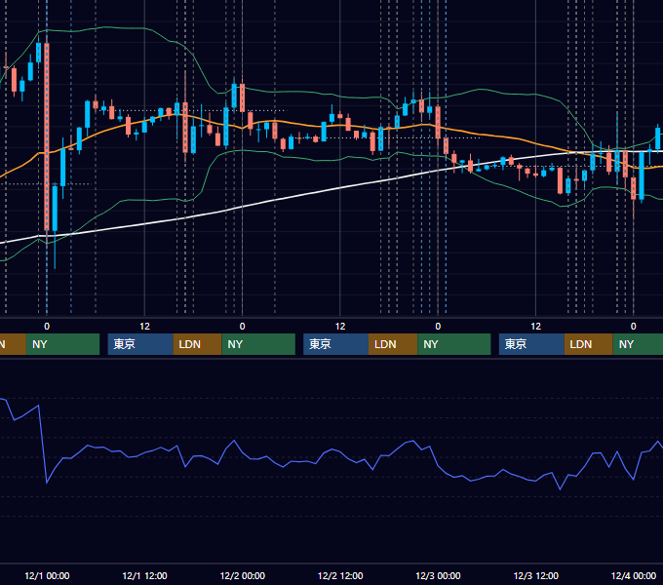Click the tall red candlestick at 12/1 00:00

tap(47, 136)
